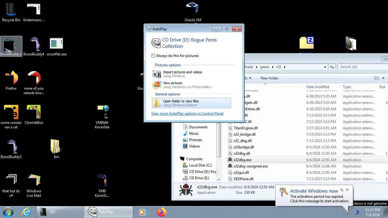Open Internet Explorer from the taskbar

coord(27,212)
